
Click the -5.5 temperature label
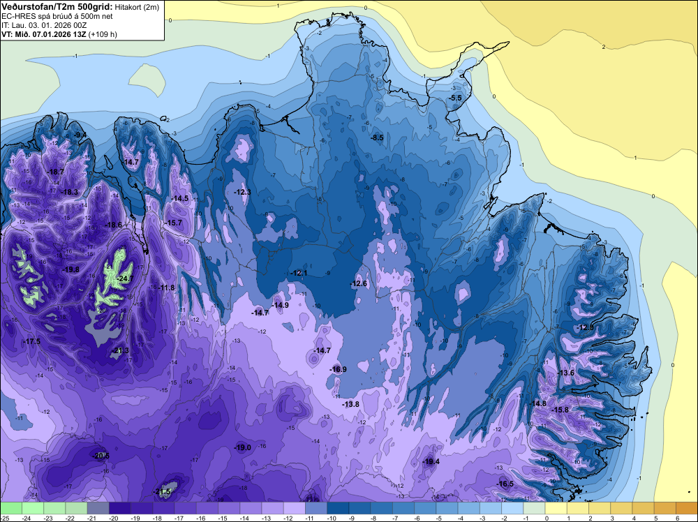(455, 98)
